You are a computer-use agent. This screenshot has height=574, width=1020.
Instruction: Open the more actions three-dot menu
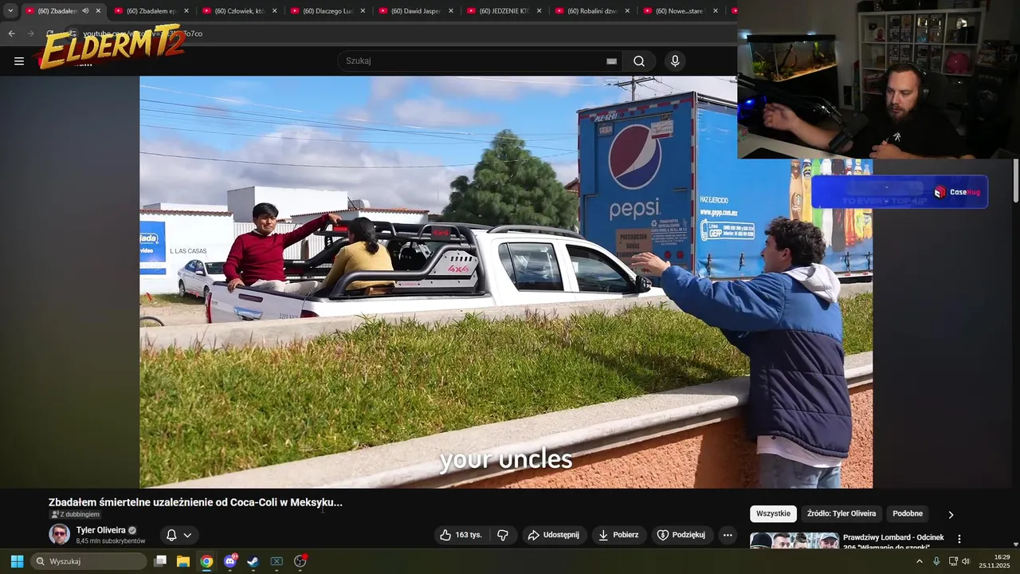point(728,535)
